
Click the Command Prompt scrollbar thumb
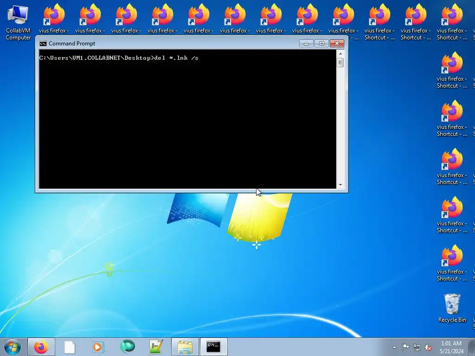(340, 63)
